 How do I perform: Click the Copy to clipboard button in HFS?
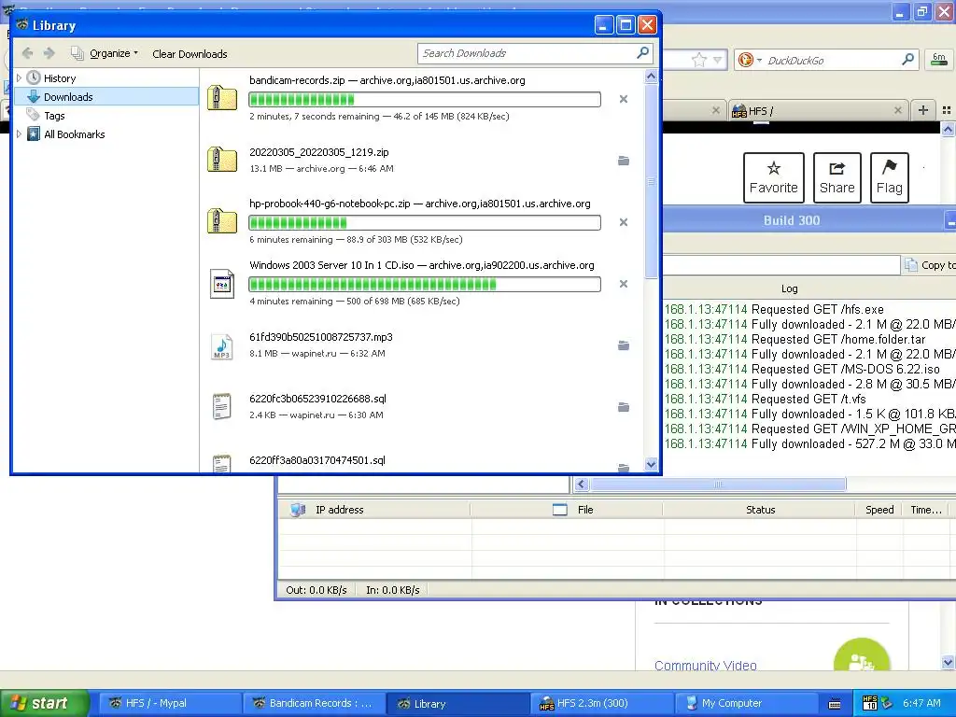coord(930,264)
